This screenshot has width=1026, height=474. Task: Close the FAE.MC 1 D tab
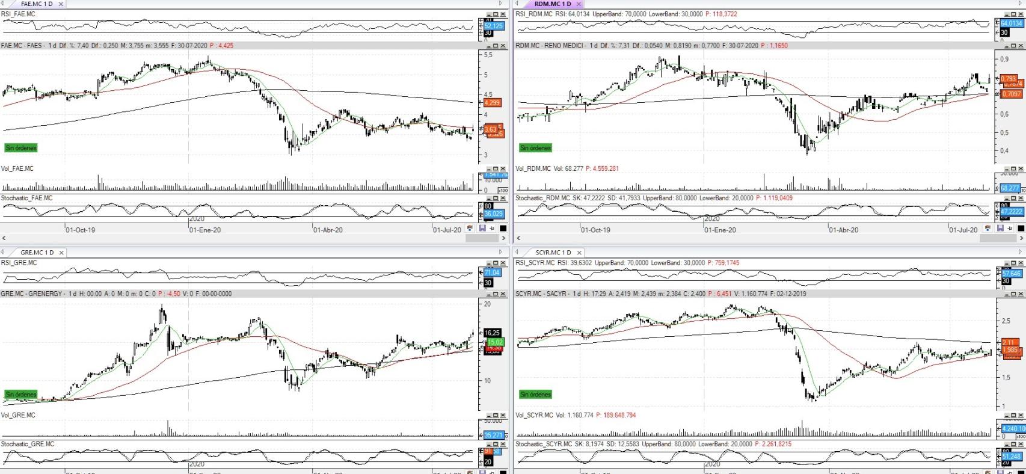61,4
